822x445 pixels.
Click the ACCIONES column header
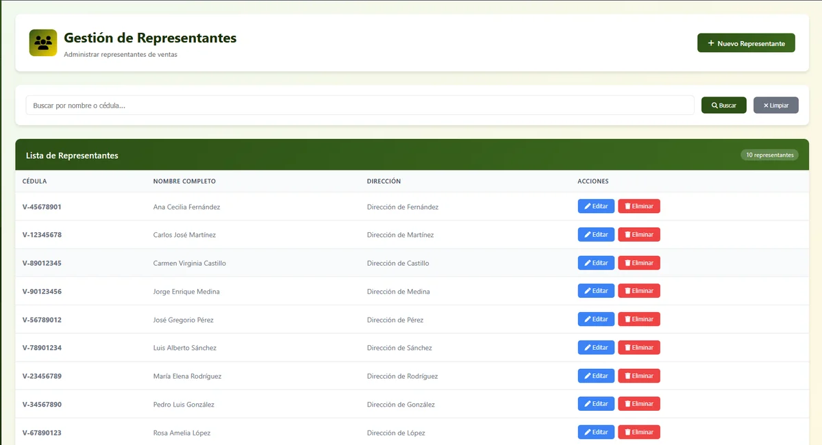click(x=593, y=181)
